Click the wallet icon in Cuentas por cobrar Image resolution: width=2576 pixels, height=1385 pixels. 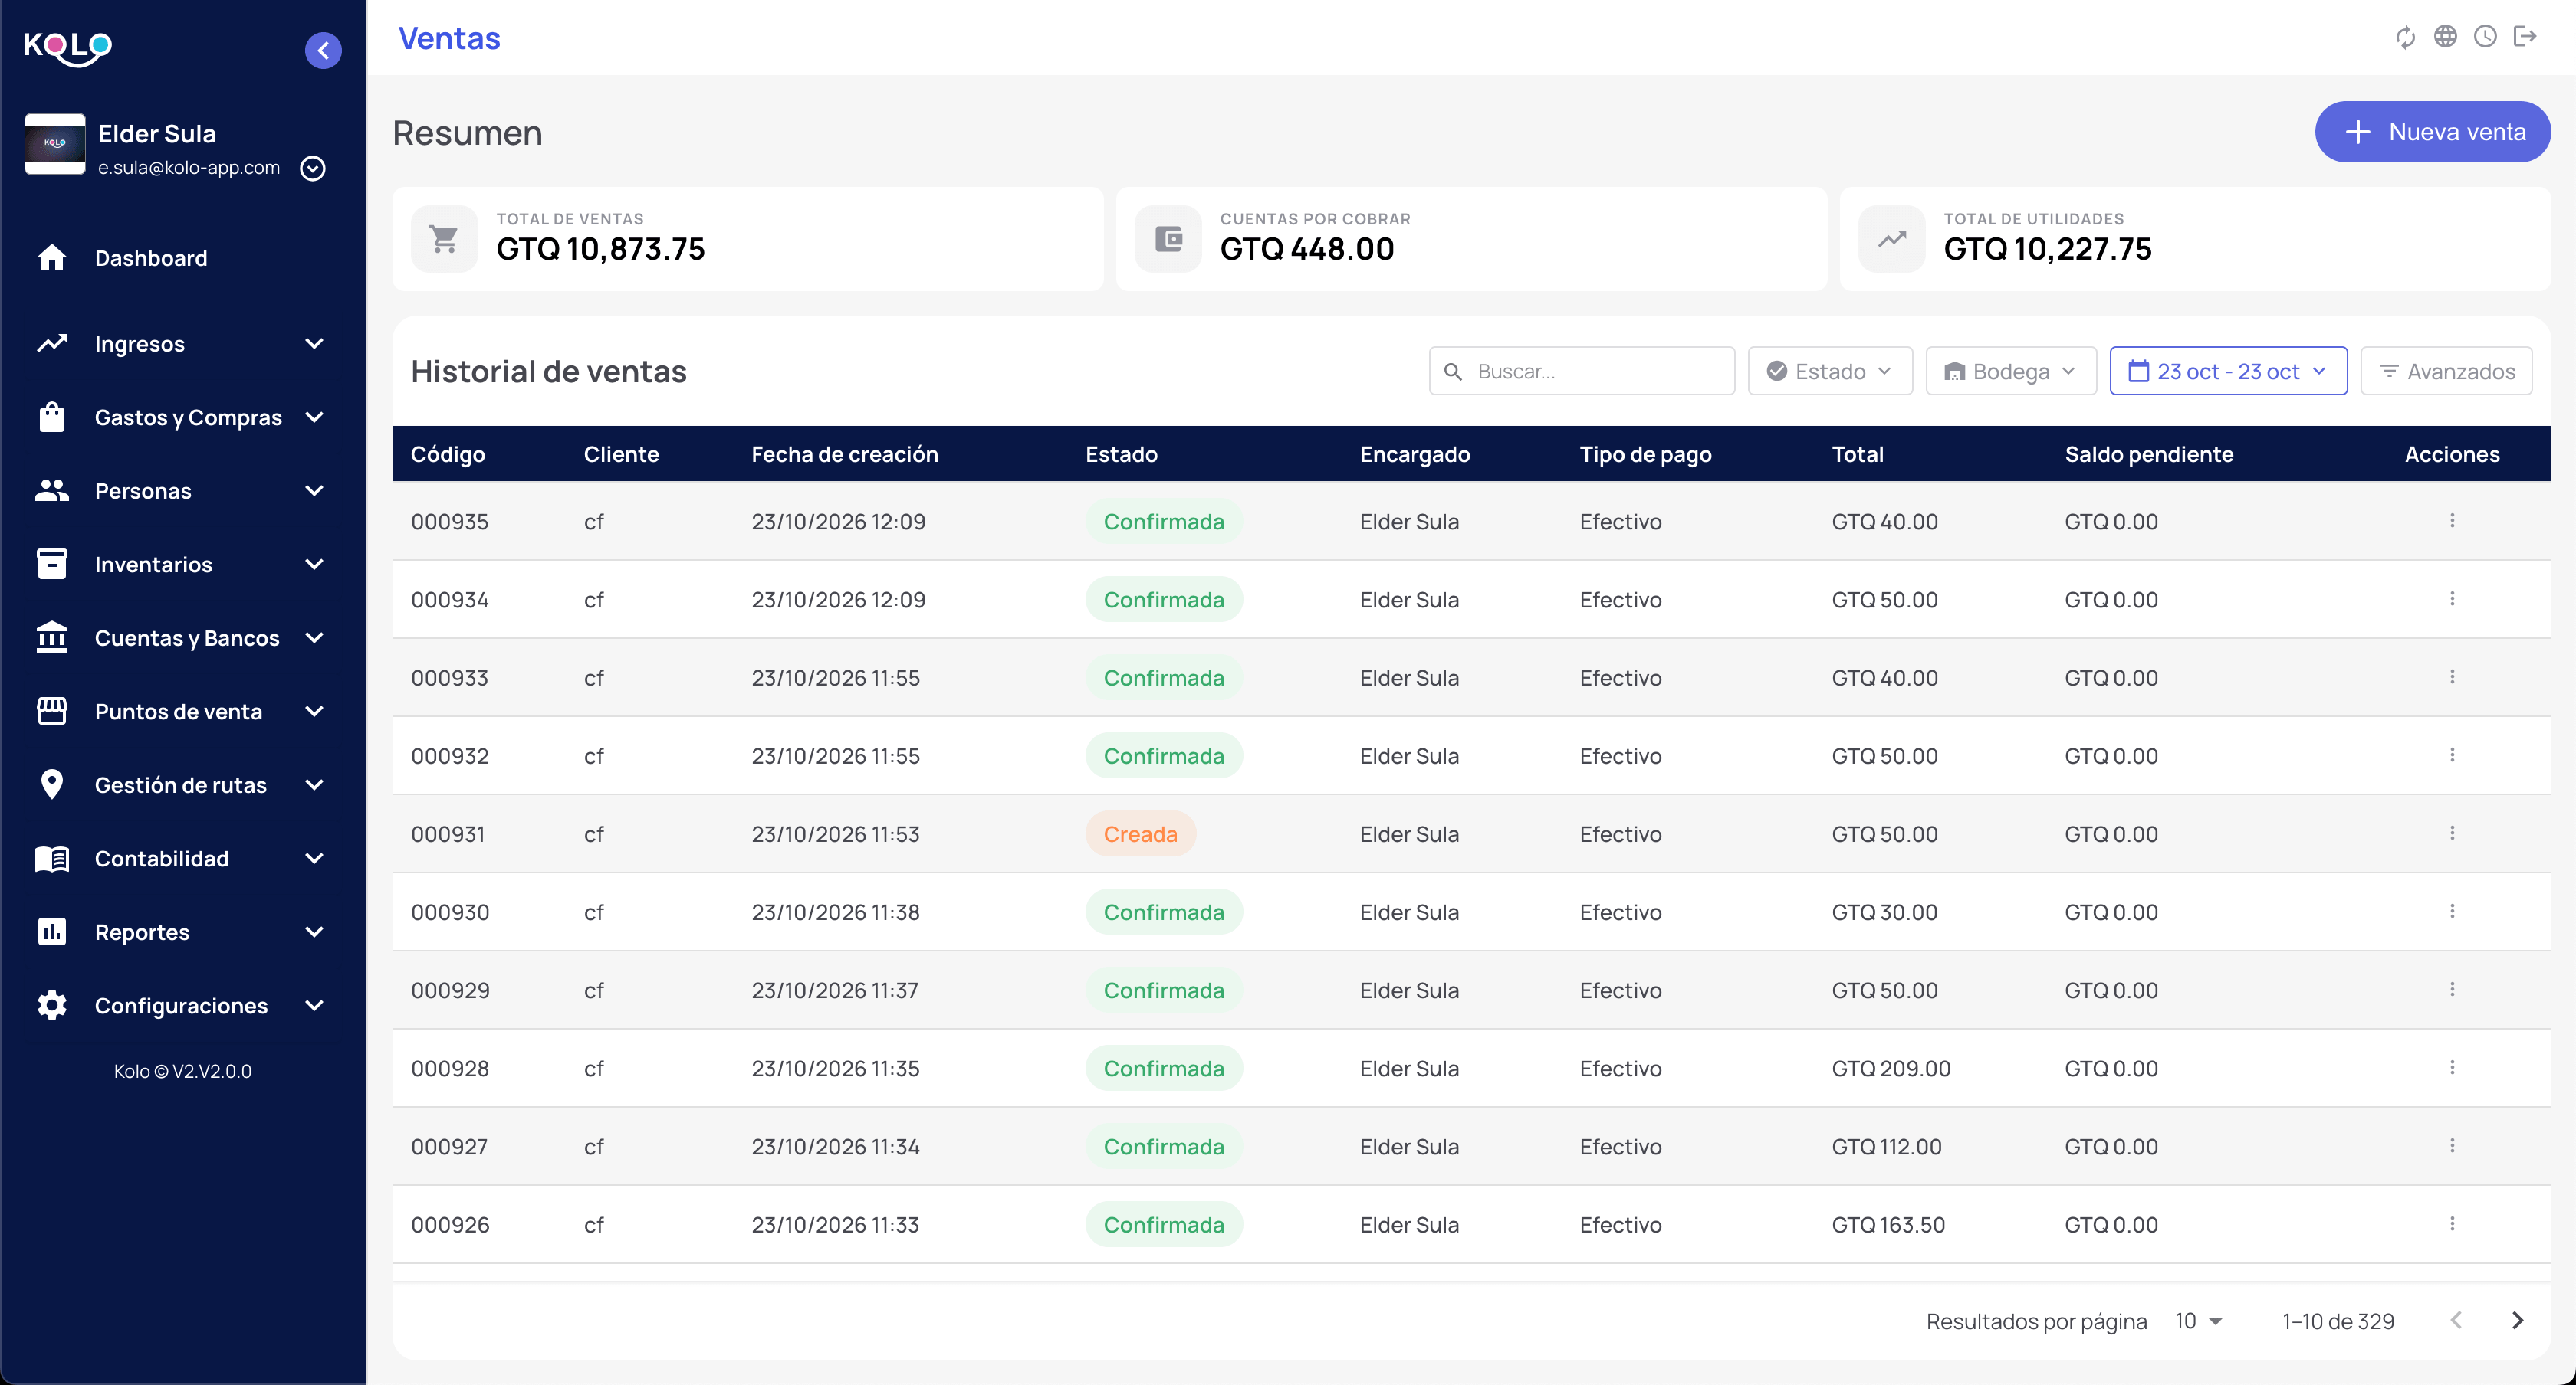click(1168, 239)
